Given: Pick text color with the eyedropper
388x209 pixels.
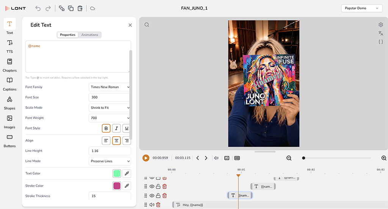Looking at the screenshot, I should 127,173.
